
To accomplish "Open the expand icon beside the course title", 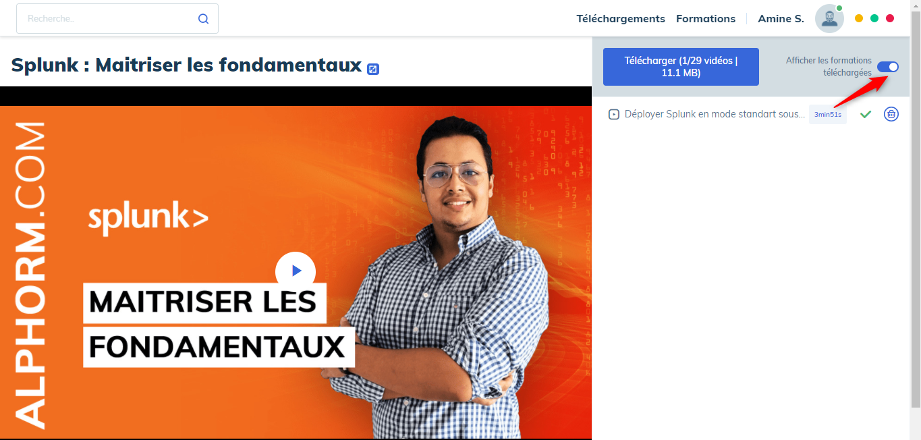I will pyautogui.click(x=373, y=69).
